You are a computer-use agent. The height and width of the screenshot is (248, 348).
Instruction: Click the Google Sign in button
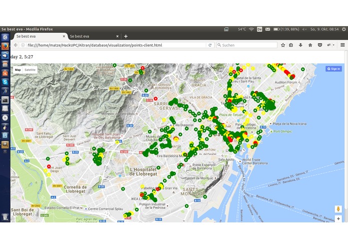(x=333, y=69)
